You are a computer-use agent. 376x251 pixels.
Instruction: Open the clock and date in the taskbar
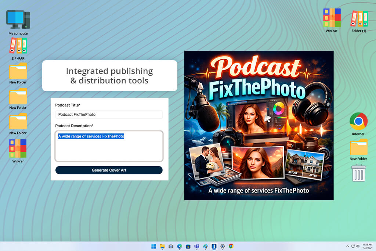point(367,246)
